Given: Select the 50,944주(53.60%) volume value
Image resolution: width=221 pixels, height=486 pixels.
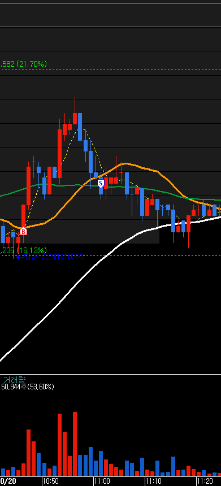Looking at the screenshot, I should [x=28, y=387].
